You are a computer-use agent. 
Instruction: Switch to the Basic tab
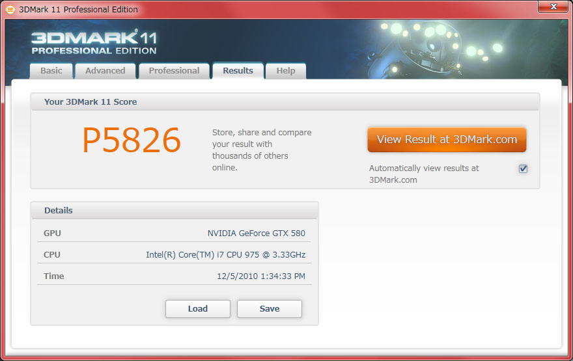point(51,71)
